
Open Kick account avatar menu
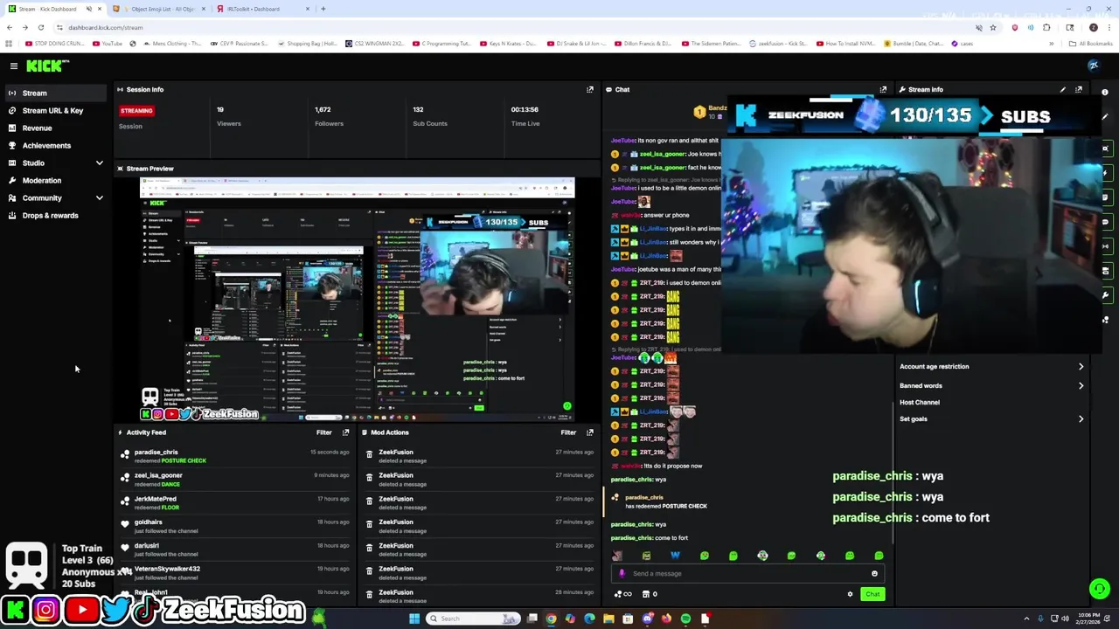[x=1093, y=66]
